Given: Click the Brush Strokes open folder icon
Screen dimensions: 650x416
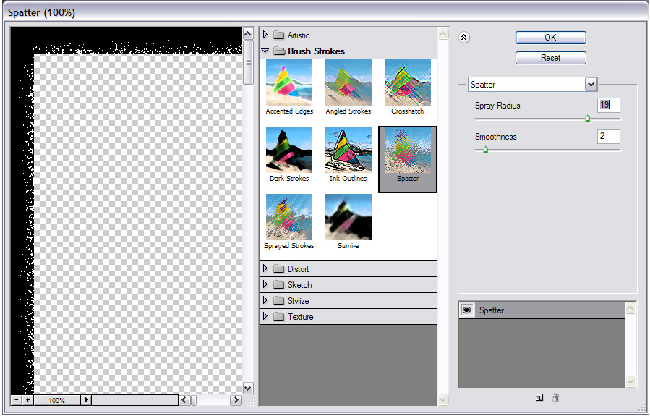Looking at the screenshot, I should (280, 51).
